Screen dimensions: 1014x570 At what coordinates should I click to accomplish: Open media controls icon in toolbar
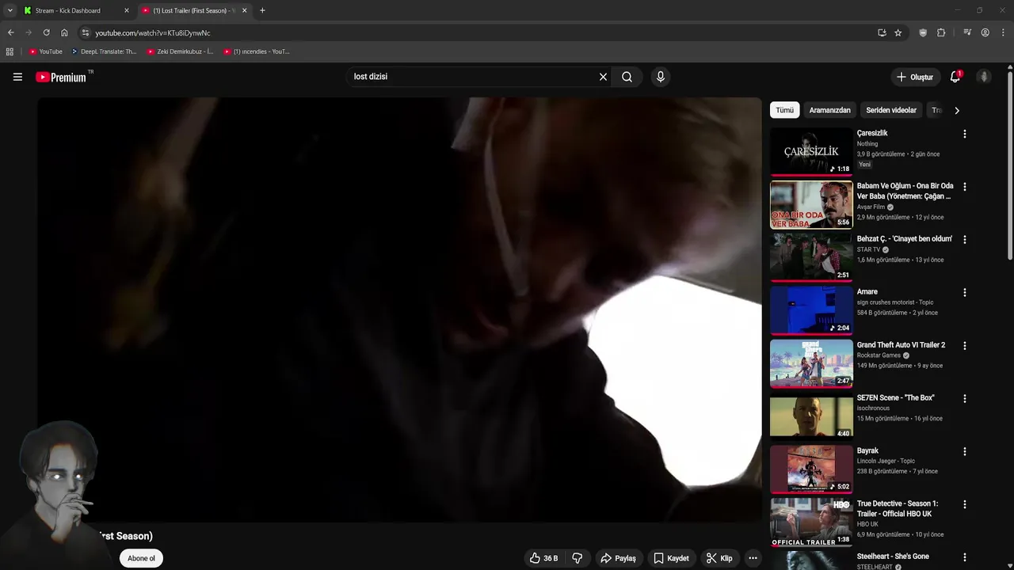967,32
